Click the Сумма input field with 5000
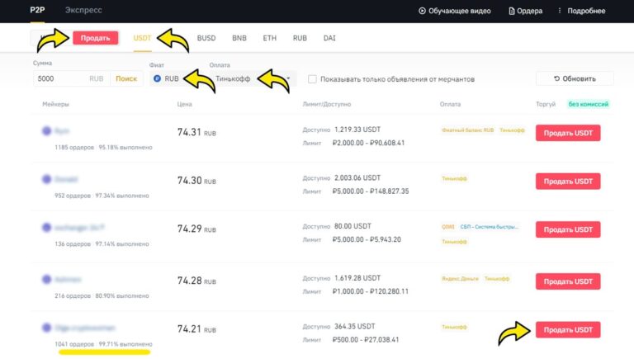The height and width of the screenshot is (359, 634). pos(71,78)
